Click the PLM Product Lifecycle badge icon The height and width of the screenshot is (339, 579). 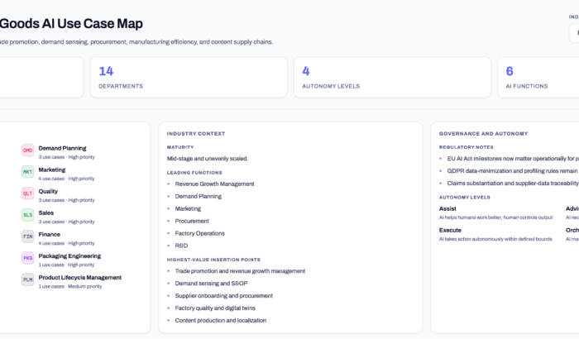click(28, 279)
